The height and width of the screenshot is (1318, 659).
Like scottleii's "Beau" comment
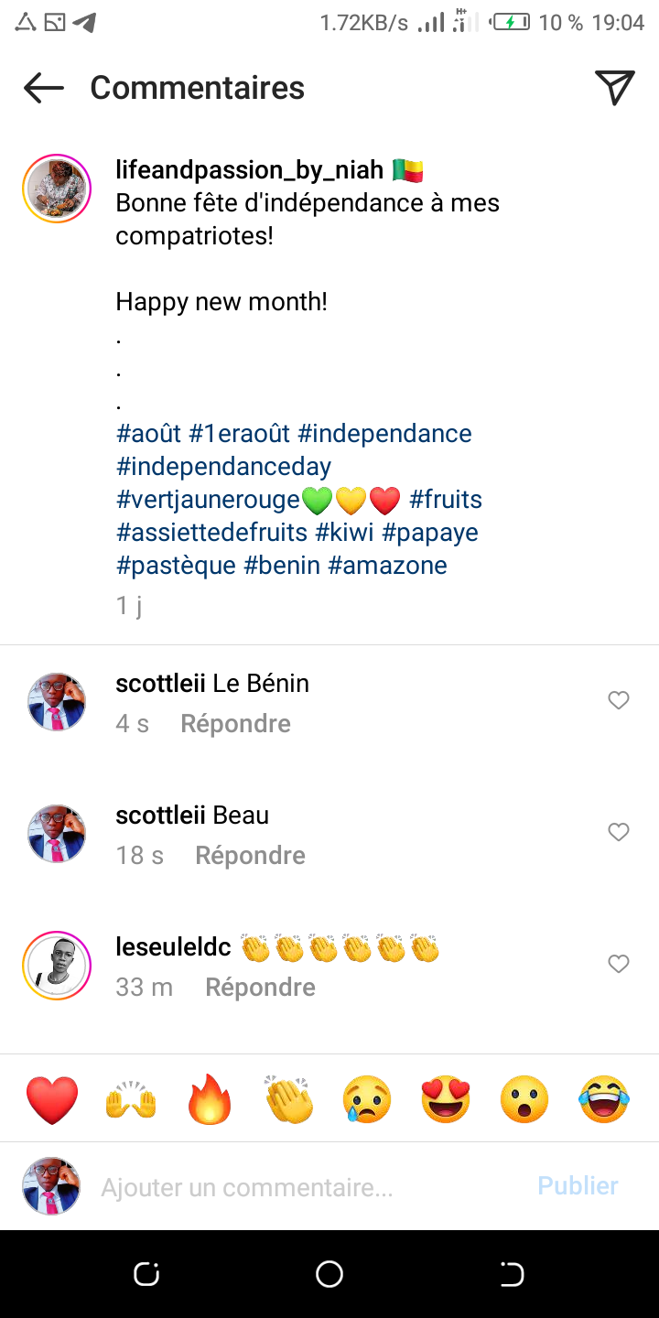tap(619, 832)
